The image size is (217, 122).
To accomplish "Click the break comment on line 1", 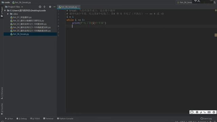I will click(x=91, y=11).
